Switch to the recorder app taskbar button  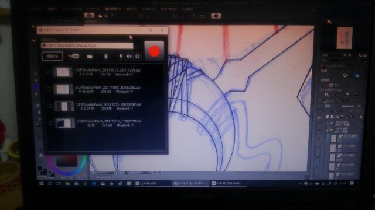click(190, 184)
